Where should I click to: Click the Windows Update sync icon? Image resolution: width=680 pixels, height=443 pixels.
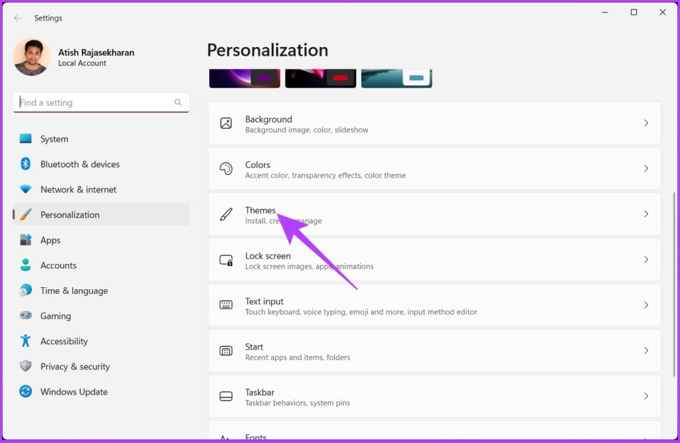(26, 391)
